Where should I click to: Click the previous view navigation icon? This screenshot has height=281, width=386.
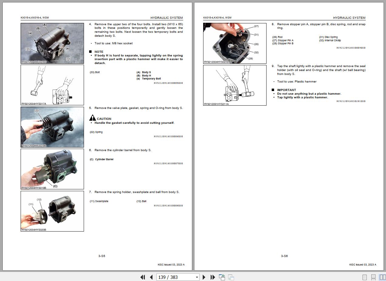click(x=222, y=277)
